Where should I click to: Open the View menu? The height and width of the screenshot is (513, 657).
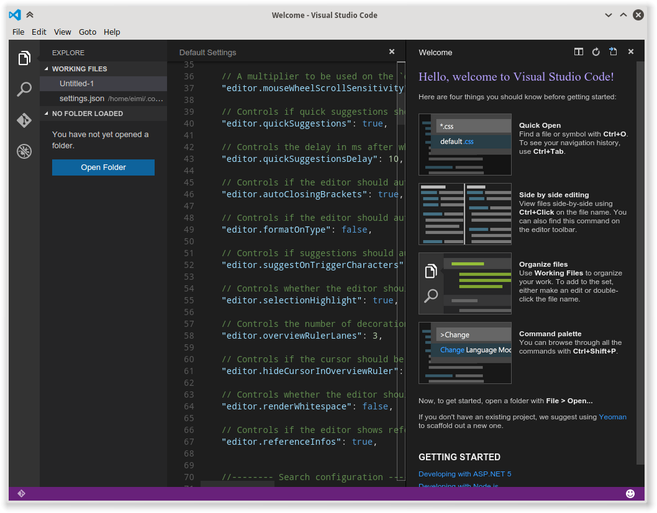(x=62, y=32)
